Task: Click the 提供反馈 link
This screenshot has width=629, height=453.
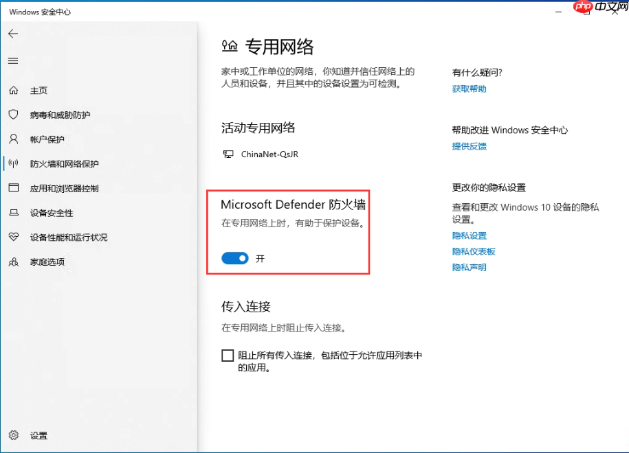Action: point(469,146)
